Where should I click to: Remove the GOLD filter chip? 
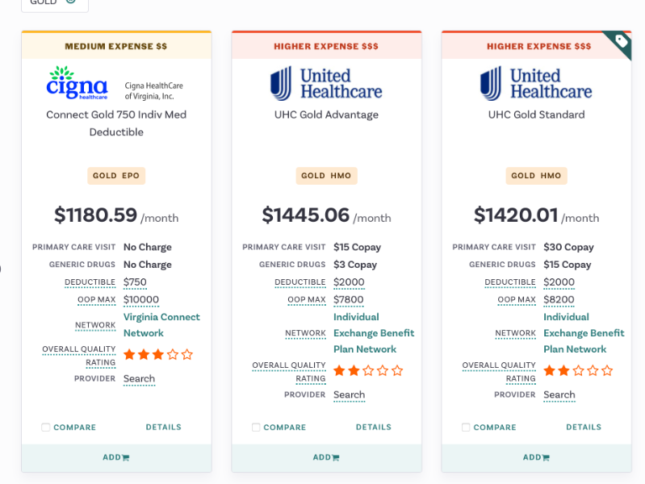tap(70, 2)
